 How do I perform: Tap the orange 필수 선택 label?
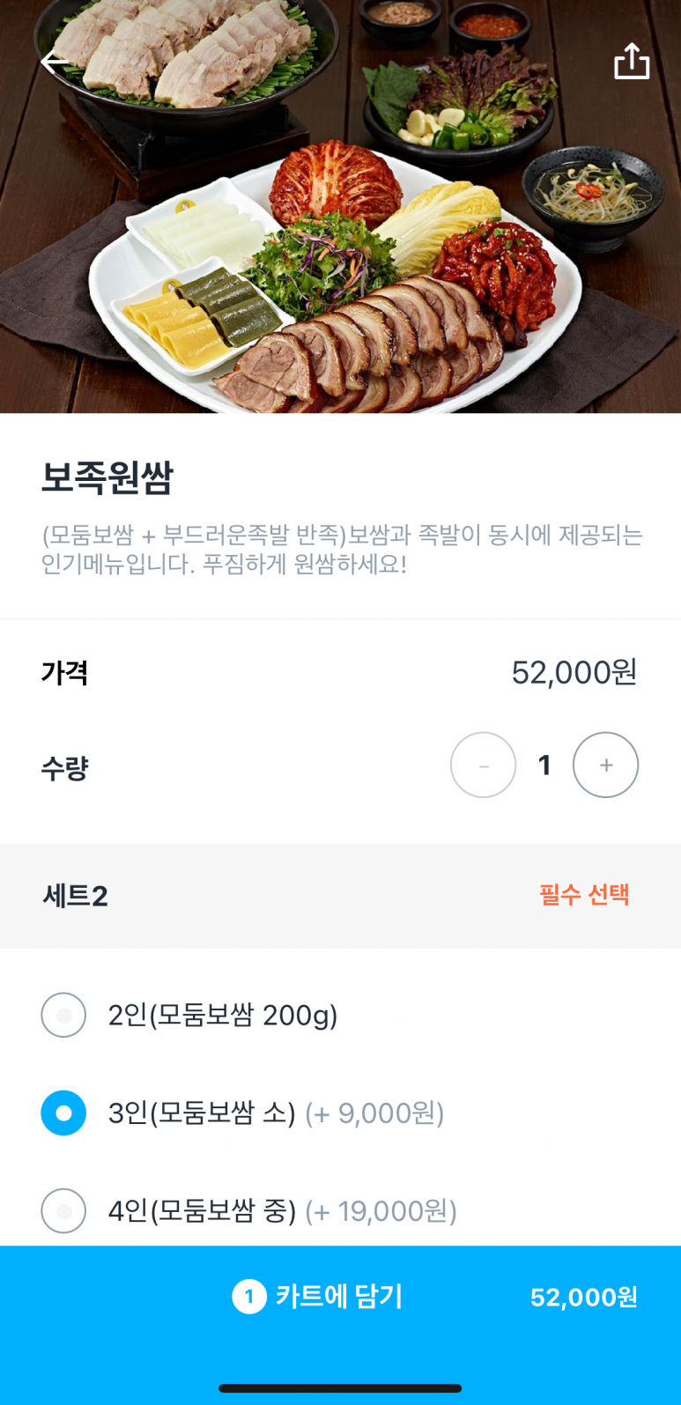[x=584, y=895]
